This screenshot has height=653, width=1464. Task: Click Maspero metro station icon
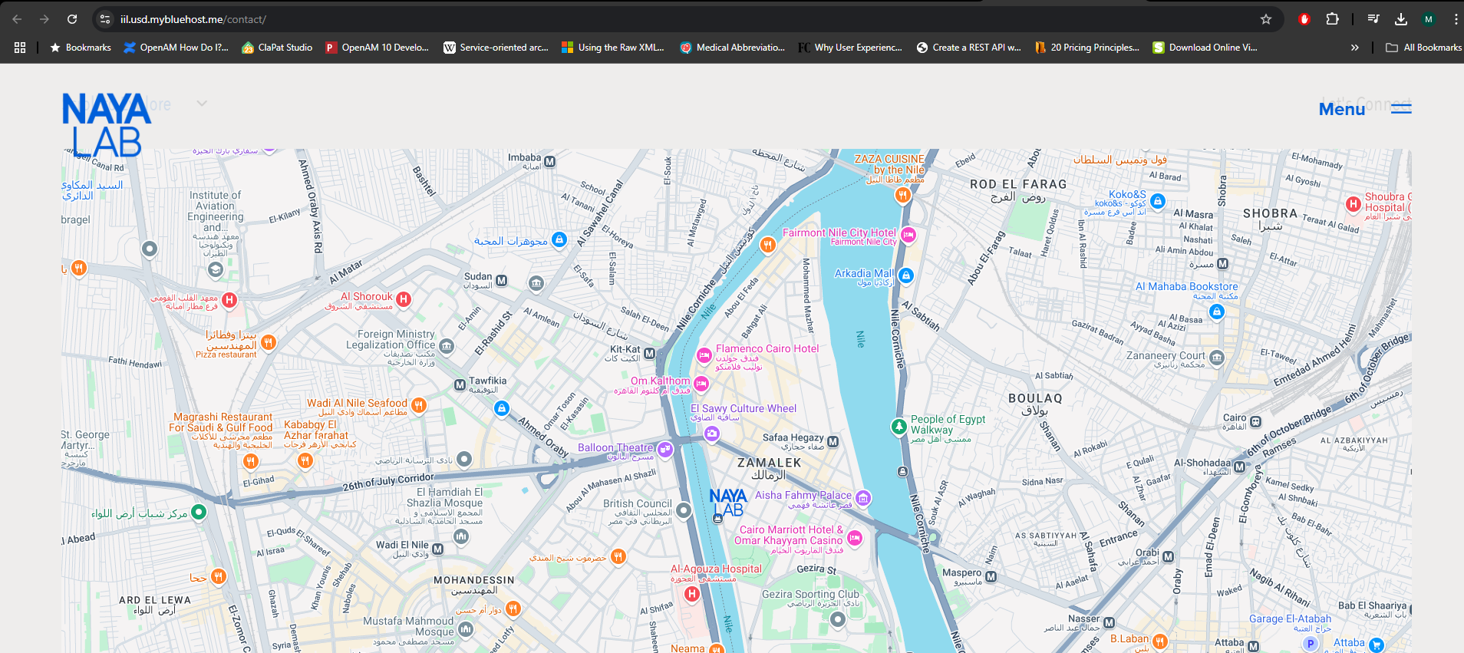[991, 576]
